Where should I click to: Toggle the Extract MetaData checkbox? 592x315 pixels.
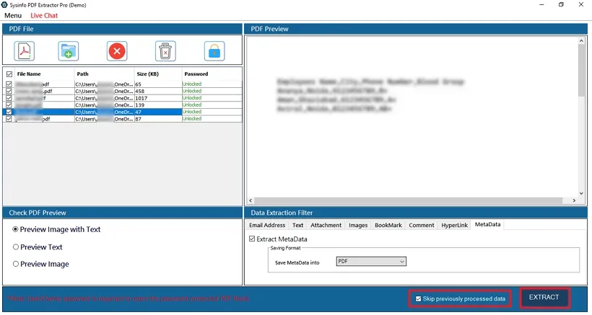252,239
